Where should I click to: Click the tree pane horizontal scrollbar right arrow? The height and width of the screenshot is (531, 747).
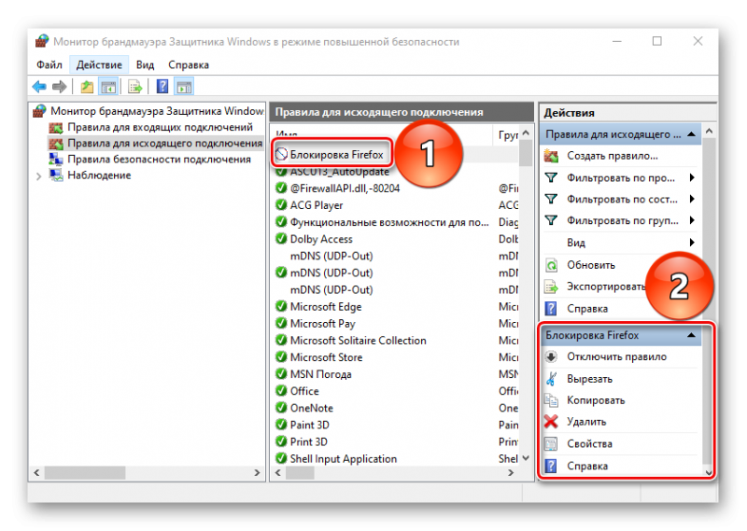[x=257, y=472]
